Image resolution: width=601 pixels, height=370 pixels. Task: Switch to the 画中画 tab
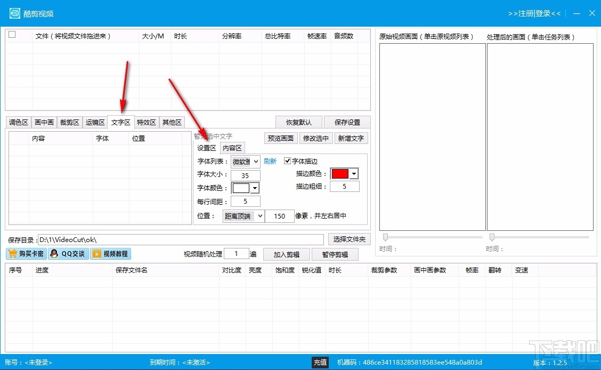tap(44, 122)
